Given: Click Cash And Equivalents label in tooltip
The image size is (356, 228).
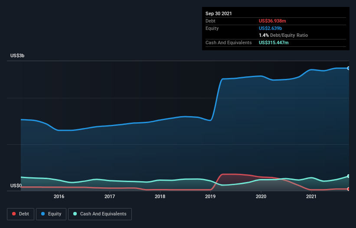Looking at the screenshot, I should pyautogui.click(x=229, y=42).
